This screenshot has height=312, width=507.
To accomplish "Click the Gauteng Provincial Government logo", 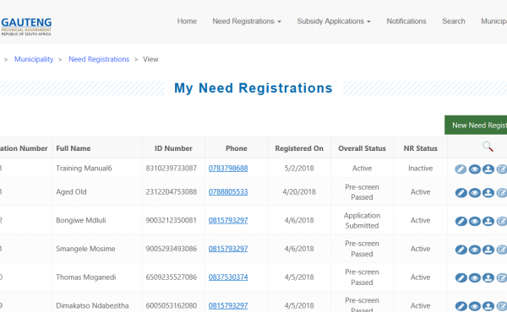I will point(26,26).
